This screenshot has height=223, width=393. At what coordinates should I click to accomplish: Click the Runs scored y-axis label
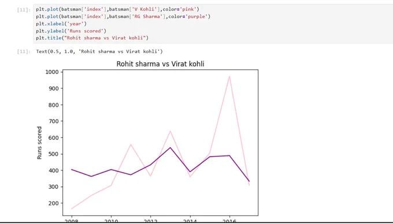click(x=39, y=143)
